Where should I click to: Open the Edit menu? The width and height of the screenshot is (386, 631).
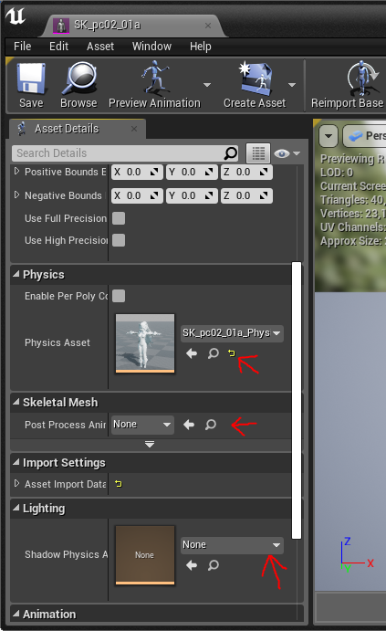[58, 47]
